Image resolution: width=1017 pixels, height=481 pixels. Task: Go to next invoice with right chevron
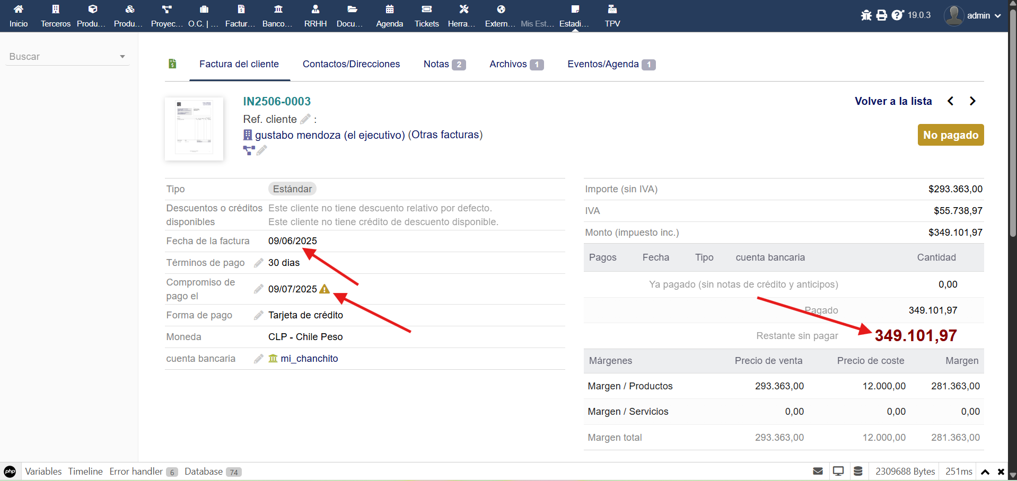click(972, 101)
